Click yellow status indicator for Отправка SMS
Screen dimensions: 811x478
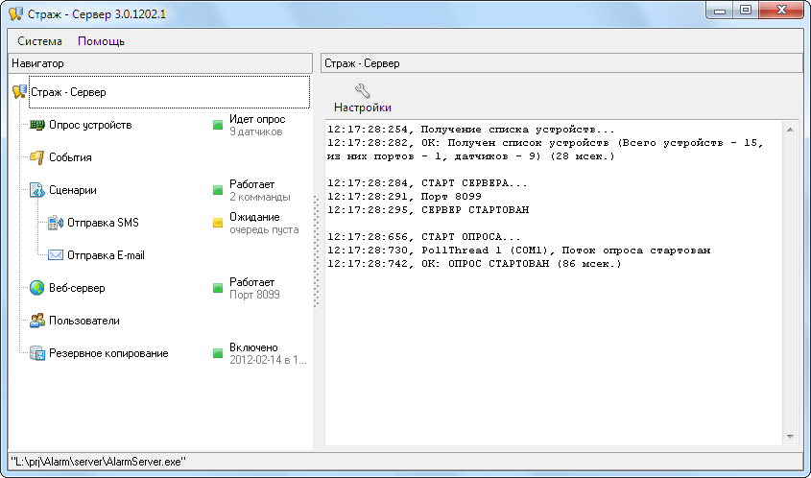coord(218,223)
